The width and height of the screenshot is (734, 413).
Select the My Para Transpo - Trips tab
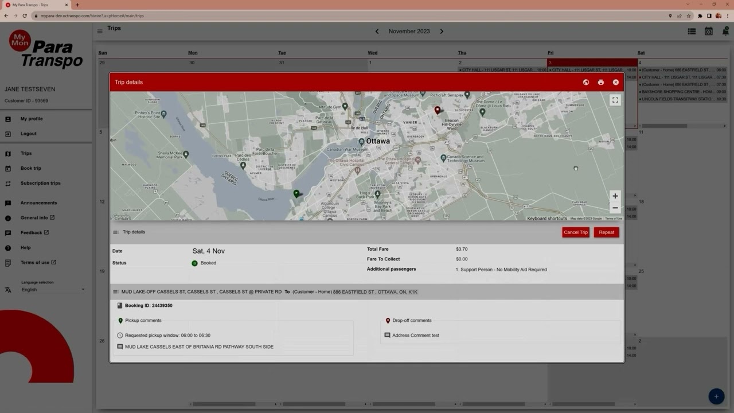tap(37, 5)
